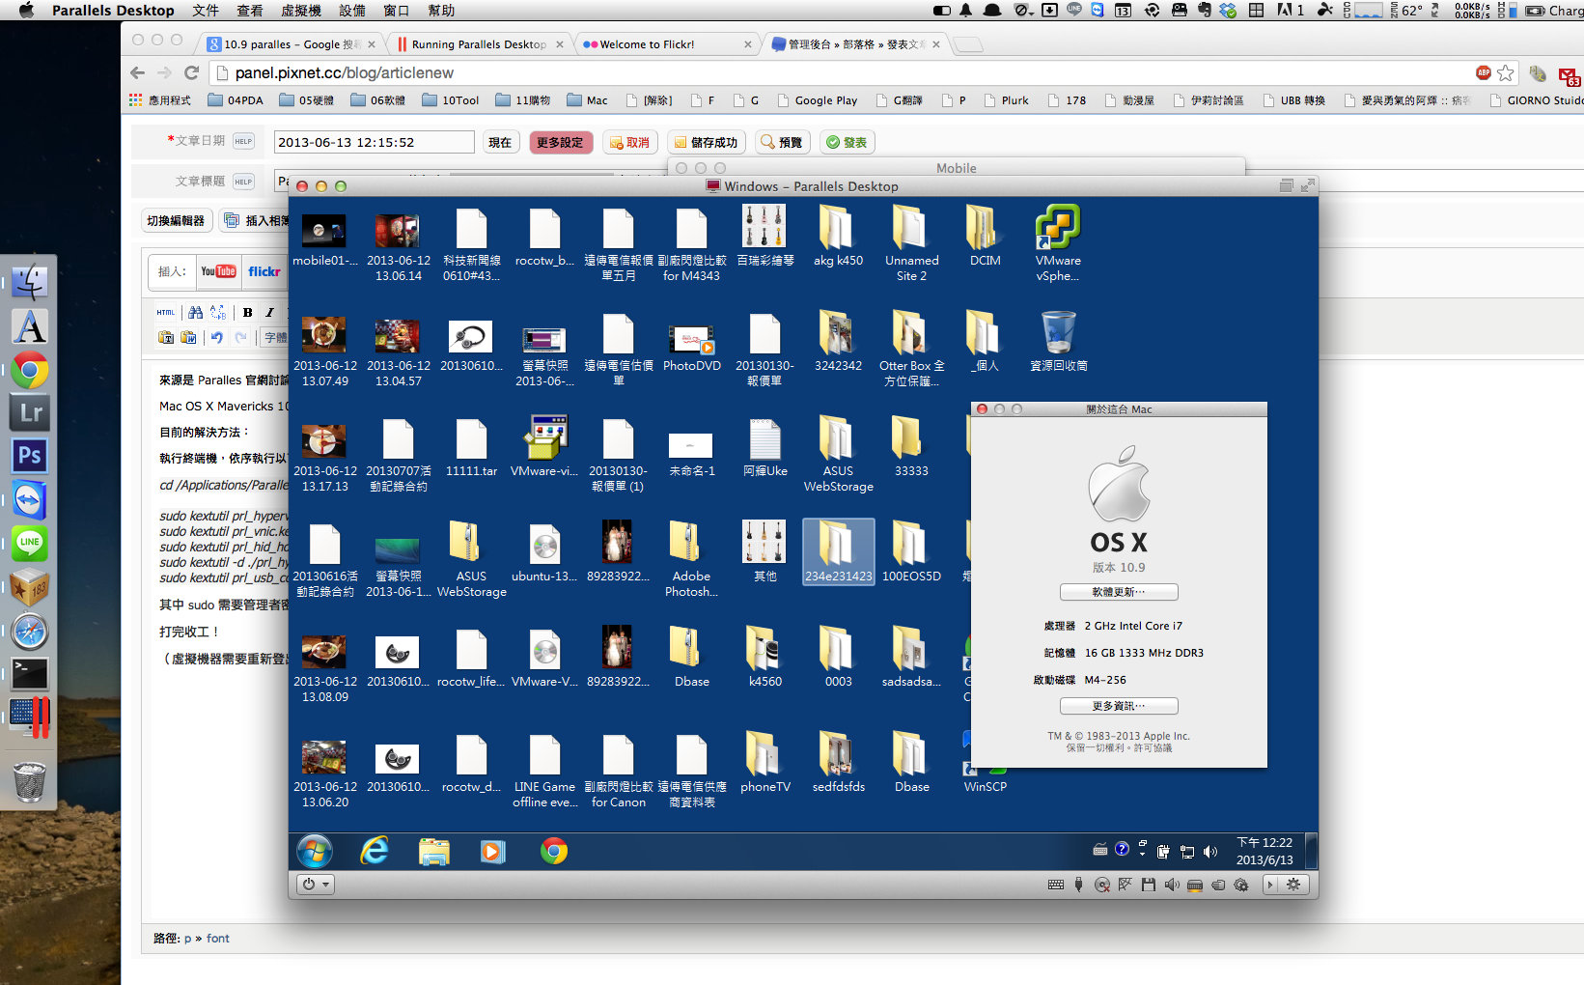
Task: Open the Trash in the Dock
Action: pyautogui.click(x=30, y=782)
